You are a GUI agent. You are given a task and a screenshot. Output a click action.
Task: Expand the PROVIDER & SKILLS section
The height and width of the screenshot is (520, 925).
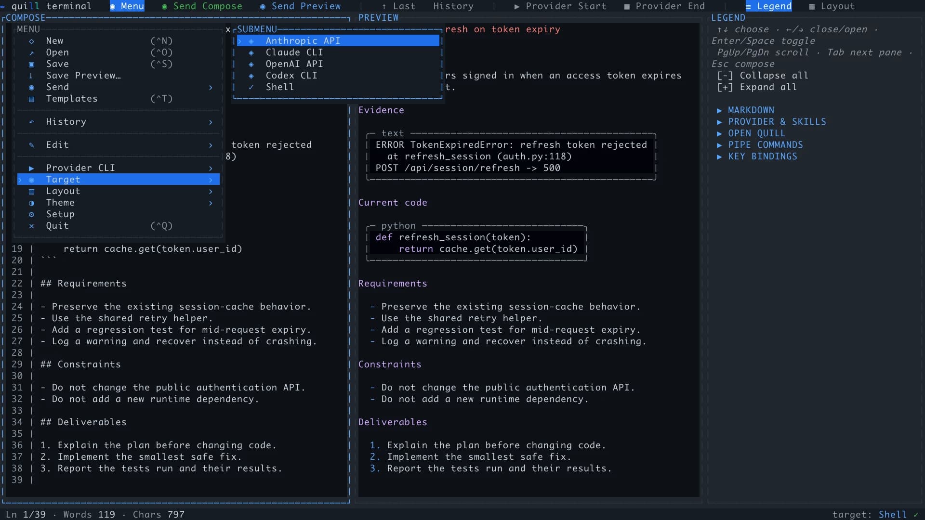click(771, 122)
